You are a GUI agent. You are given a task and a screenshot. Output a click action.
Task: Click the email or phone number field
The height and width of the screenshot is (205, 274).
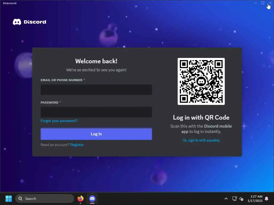point(96,90)
